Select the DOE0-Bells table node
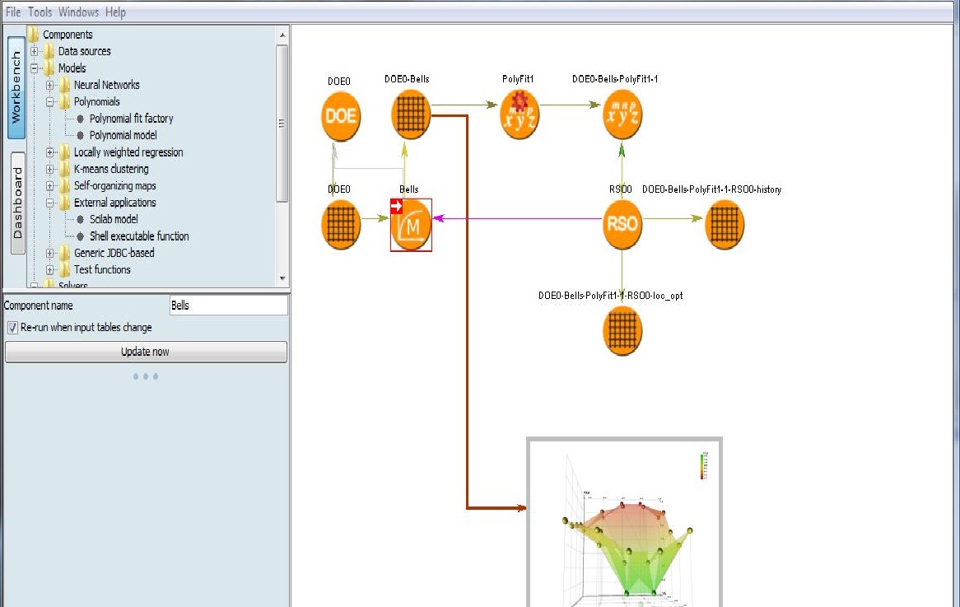 [x=411, y=115]
